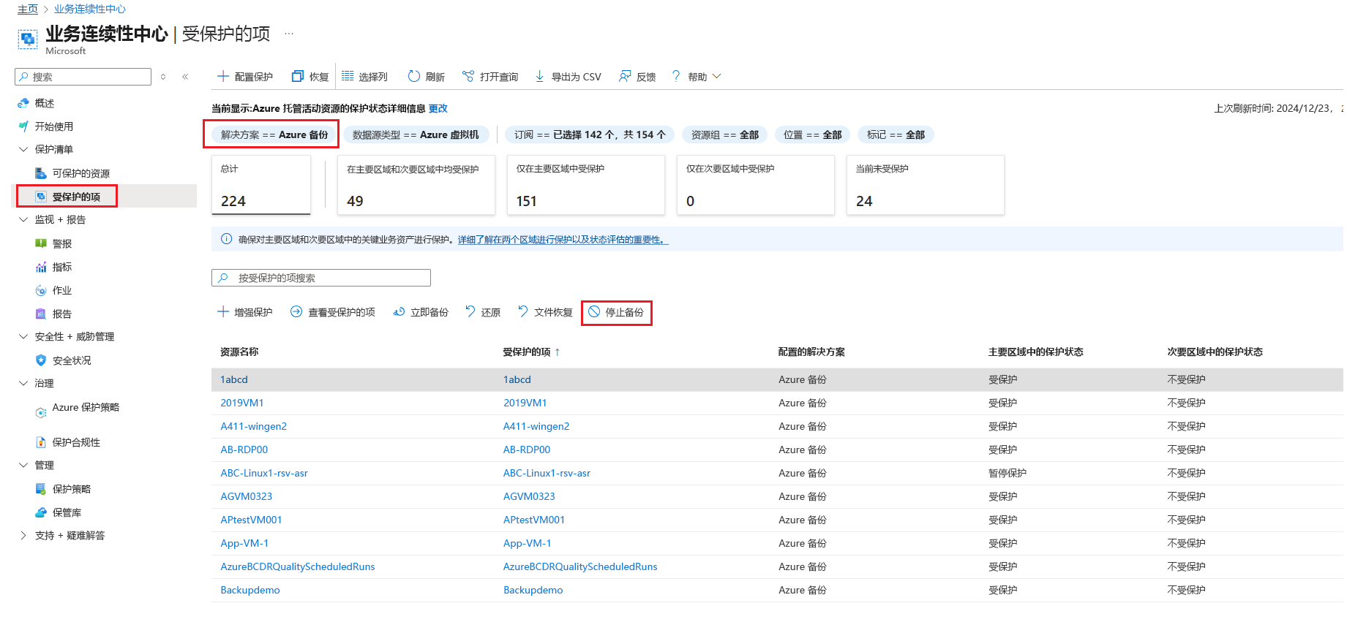Click the 增强保护 plus icon

point(223,311)
